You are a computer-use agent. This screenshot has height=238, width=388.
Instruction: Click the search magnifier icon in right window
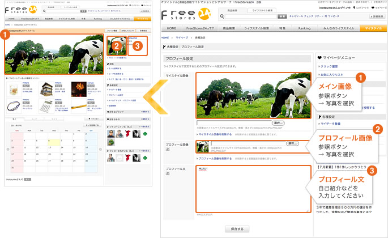click(222, 16)
